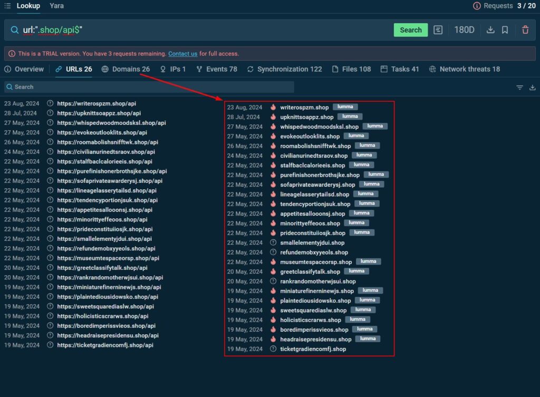Click the info icon next to Requests
The image size is (540, 397).
[x=477, y=6]
